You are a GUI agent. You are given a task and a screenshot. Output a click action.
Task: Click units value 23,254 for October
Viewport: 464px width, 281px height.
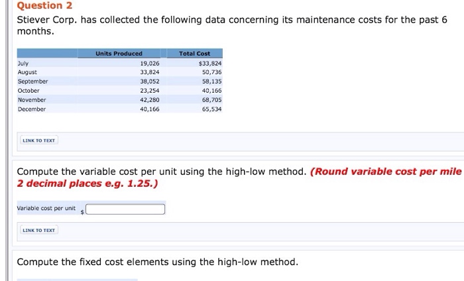coord(150,91)
